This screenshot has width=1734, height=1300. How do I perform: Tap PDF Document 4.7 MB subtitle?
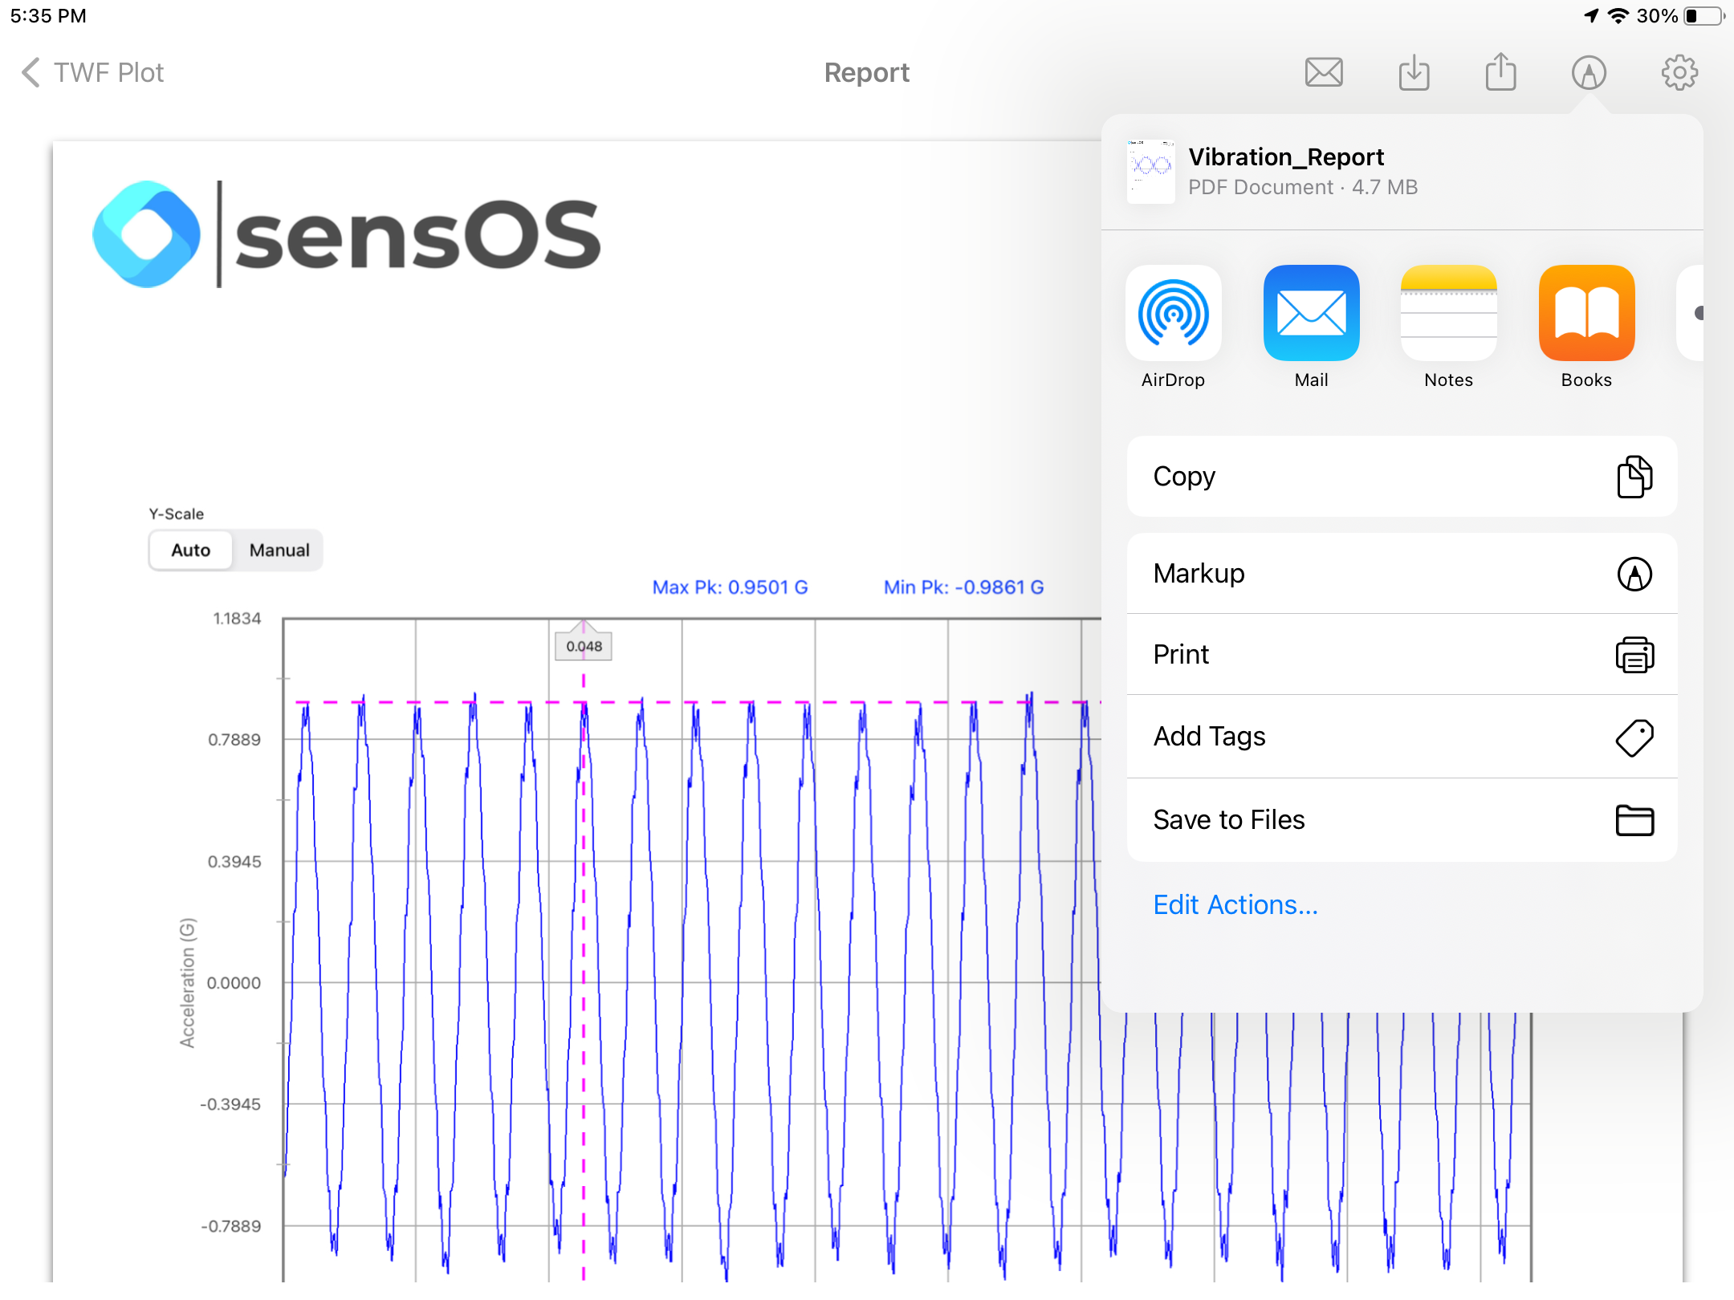[1303, 187]
